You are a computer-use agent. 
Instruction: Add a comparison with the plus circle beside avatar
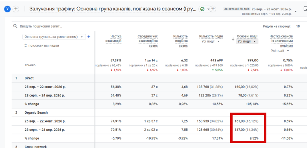point(16,9)
